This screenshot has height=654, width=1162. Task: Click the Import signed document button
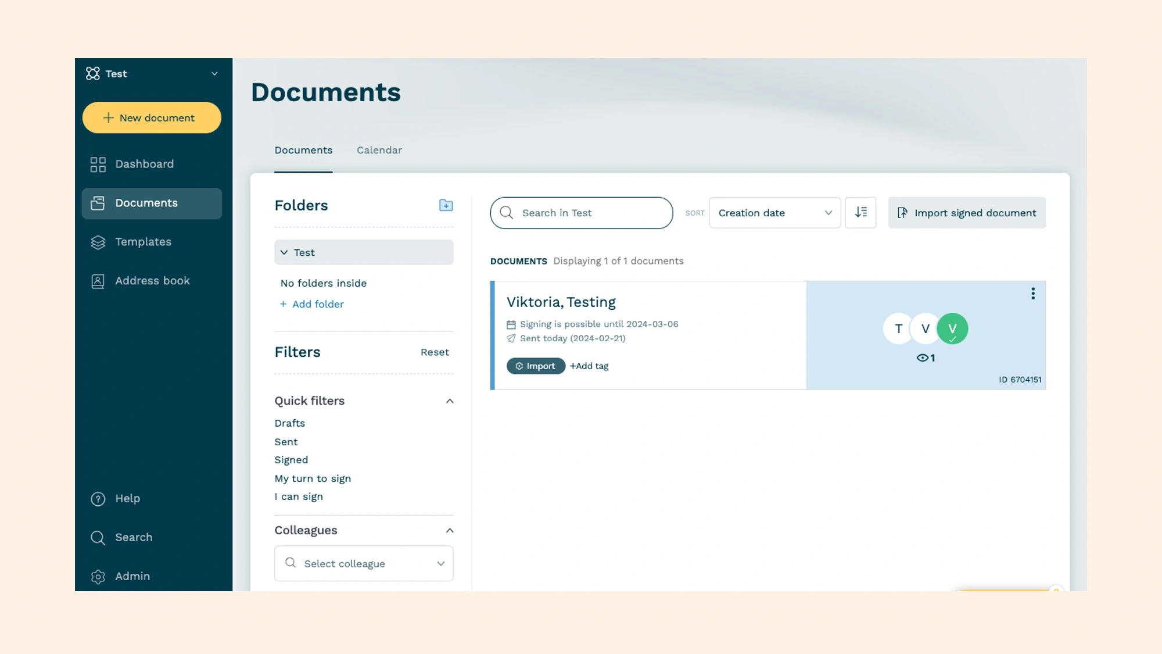pos(966,212)
